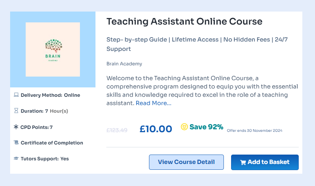Open View Course Detail

click(186, 162)
